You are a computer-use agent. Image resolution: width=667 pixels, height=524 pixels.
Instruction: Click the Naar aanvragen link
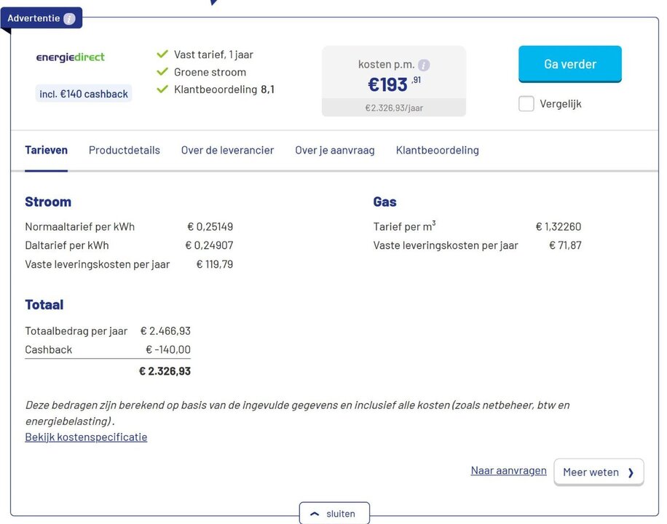[x=508, y=470]
